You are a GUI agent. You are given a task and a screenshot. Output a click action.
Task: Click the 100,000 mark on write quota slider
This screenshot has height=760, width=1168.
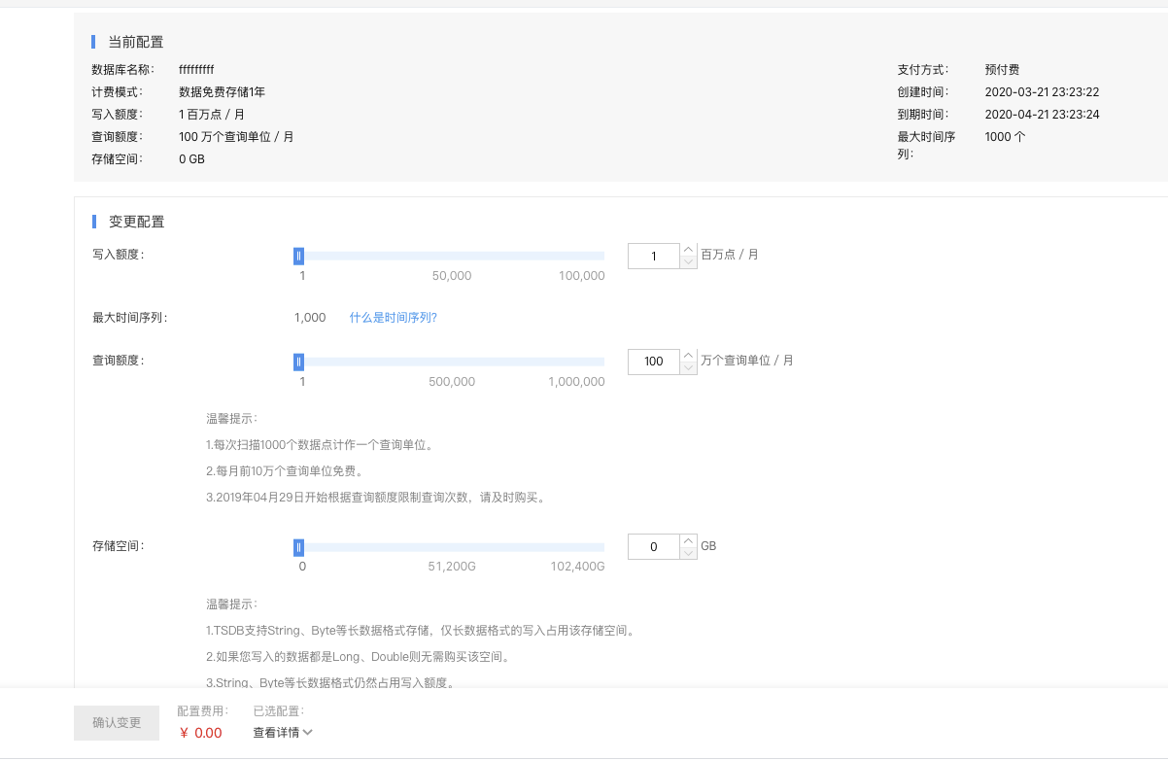(581, 276)
